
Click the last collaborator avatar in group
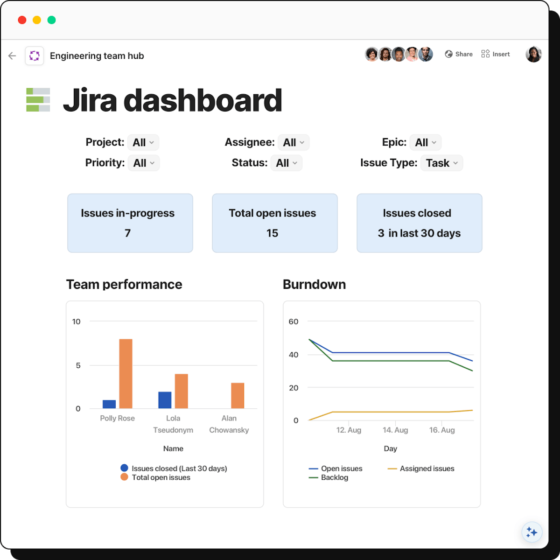(x=426, y=55)
